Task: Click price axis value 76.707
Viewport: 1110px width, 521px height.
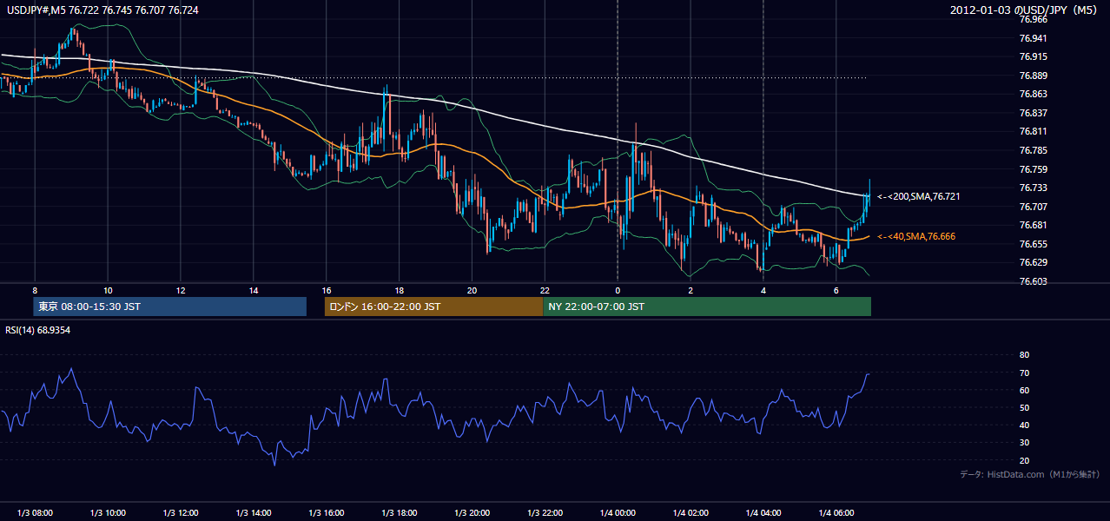Action: click(x=1034, y=207)
